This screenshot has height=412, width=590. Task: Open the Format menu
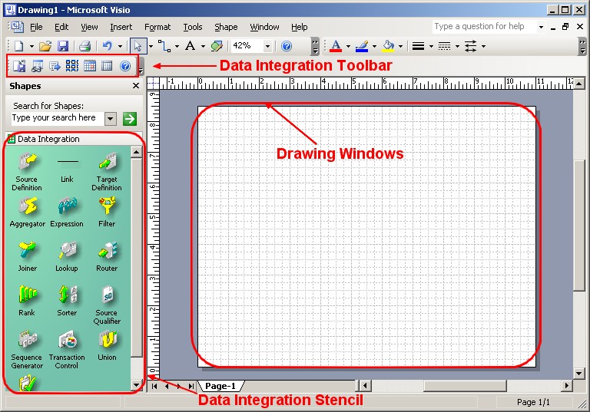(x=157, y=27)
